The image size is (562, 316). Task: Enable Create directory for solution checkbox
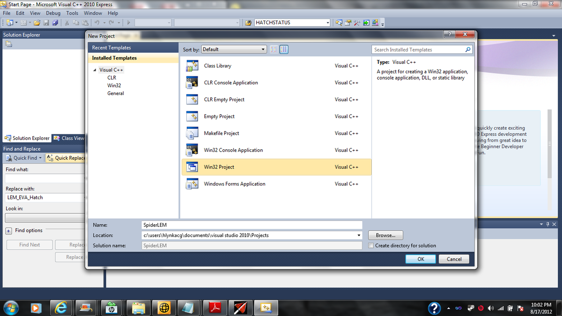pos(371,246)
